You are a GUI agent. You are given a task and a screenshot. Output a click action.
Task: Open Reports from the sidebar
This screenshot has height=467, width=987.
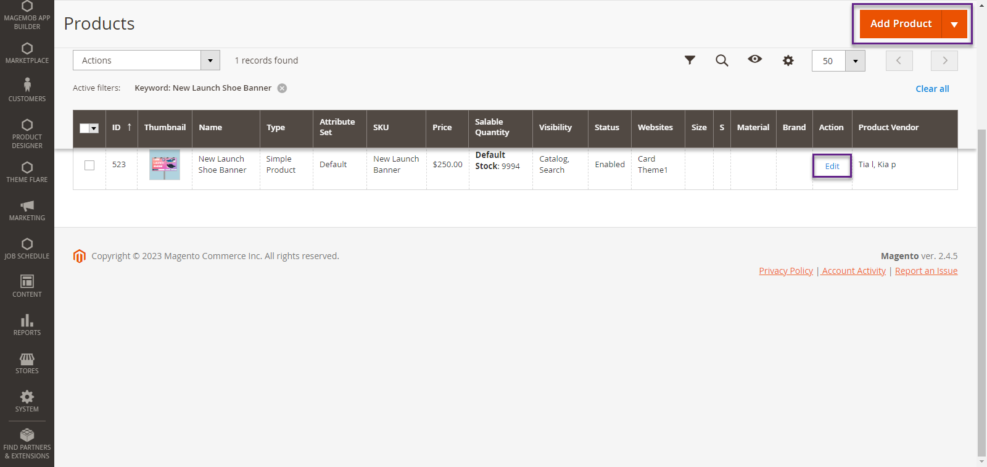pyautogui.click(x=27, y=324)
